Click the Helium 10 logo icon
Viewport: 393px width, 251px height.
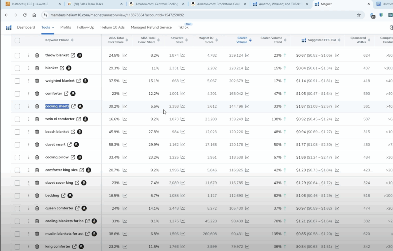point(9,27)
